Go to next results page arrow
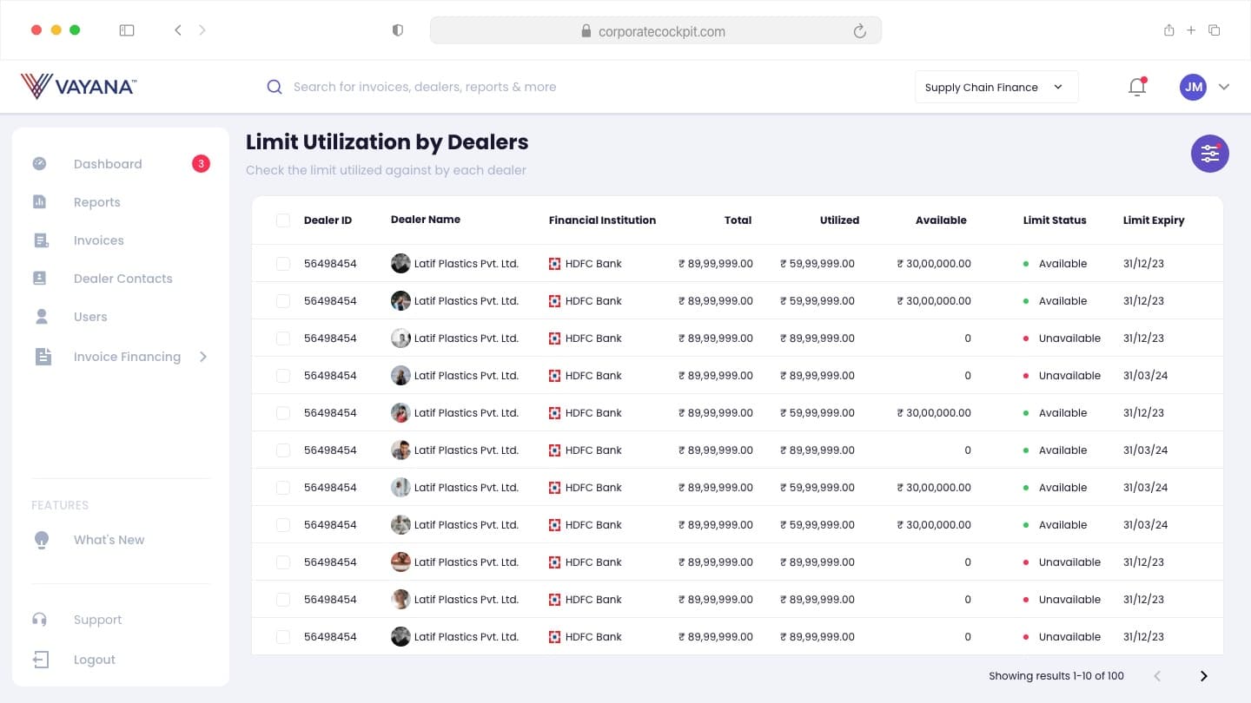This screenshot has height=703, width=1251. (x=1204, y=676)
